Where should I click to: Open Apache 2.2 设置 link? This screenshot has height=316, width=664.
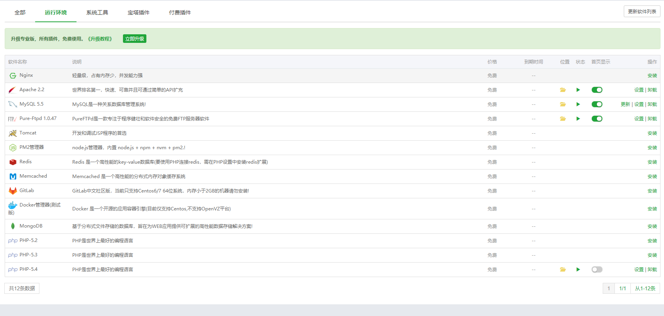[x=639, y=90]
